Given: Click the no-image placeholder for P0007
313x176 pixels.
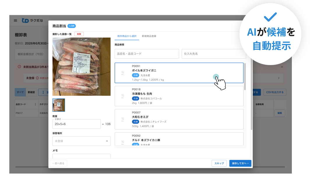Looking at the screenshot, I should point(123,119).
